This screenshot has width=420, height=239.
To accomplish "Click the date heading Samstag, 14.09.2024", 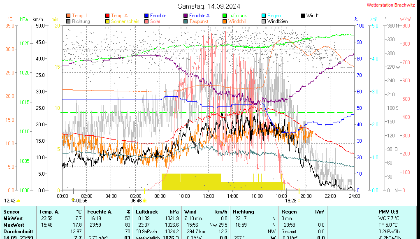I will (209, 6).
